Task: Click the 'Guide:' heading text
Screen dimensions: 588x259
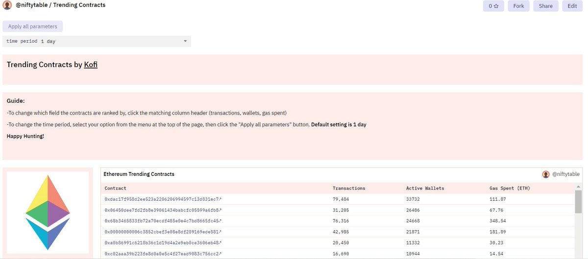Action: [16, 101]
